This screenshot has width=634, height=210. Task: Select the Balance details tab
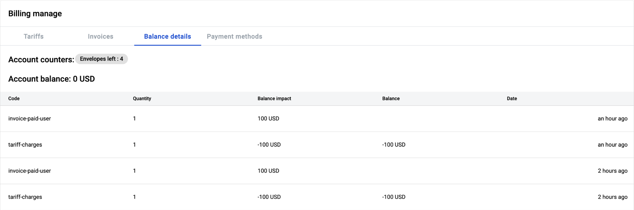click(x=167, y=37)
